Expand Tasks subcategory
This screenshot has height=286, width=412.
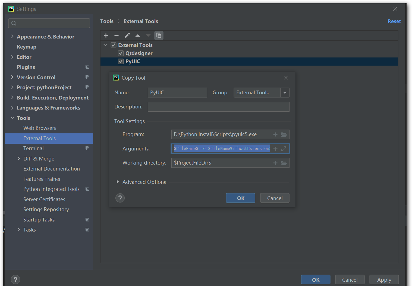(19, 230)
